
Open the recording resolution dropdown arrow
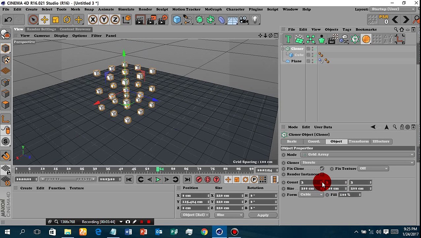click(x=121, y=222)
